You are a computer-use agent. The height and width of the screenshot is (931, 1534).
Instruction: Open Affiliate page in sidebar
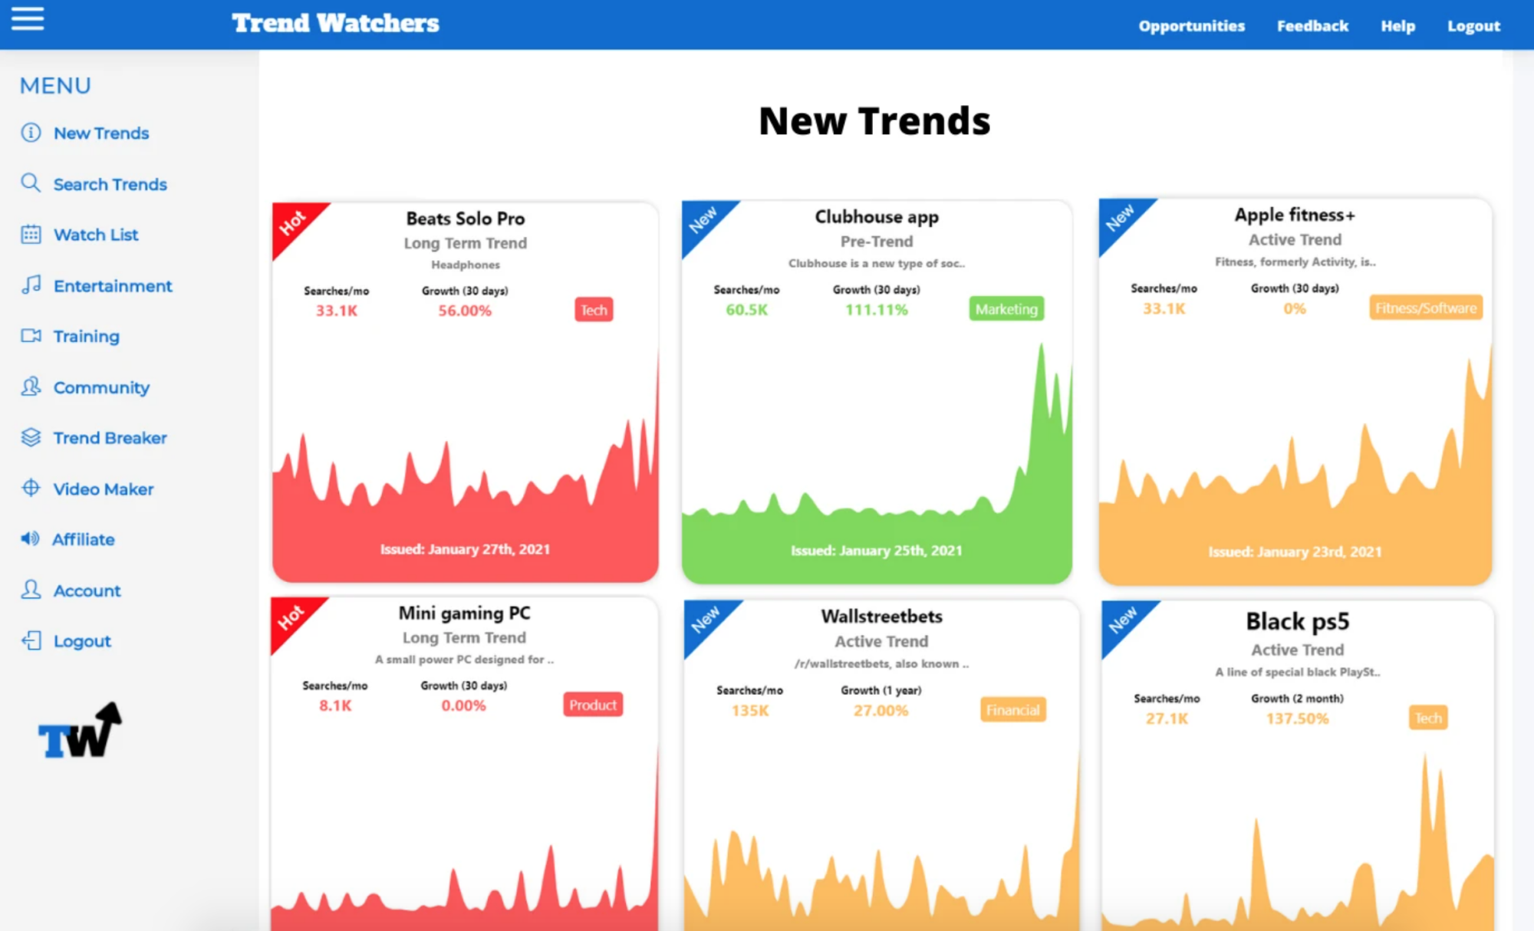[x=83, y=539]
